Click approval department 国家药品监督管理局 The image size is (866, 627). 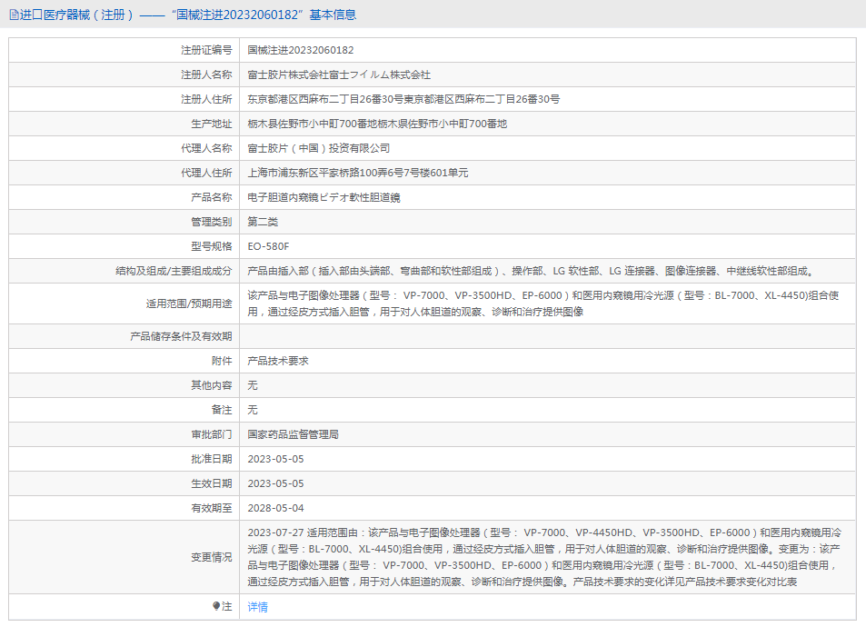(x=294, y=434)
